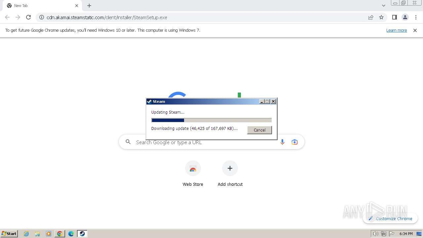
Task: Bookmark this tab with the star
Action: pyautogui.click(x=381, y=17)
